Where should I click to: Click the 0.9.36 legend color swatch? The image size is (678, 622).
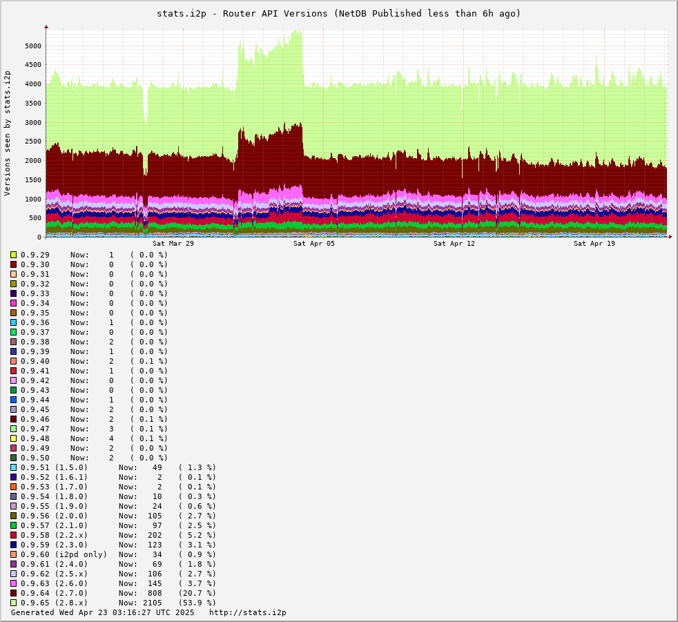[x=13, y=322]
